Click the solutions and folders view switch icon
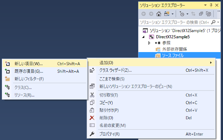 point(167,14)
